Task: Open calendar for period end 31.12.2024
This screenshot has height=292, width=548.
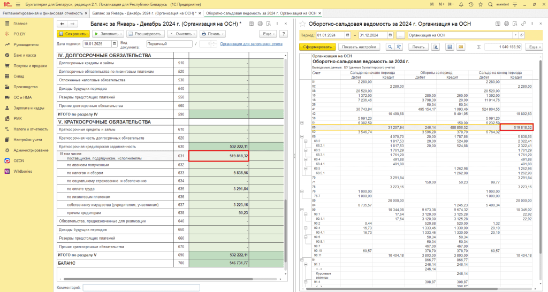Action: click(390, 35)
